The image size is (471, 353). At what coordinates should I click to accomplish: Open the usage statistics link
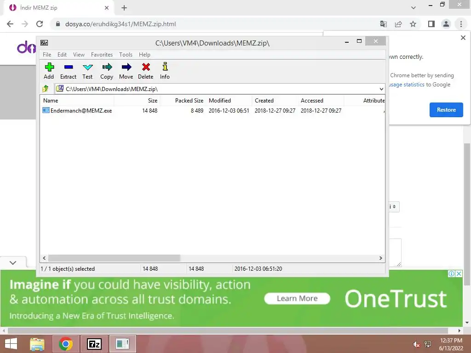[407, 85]
